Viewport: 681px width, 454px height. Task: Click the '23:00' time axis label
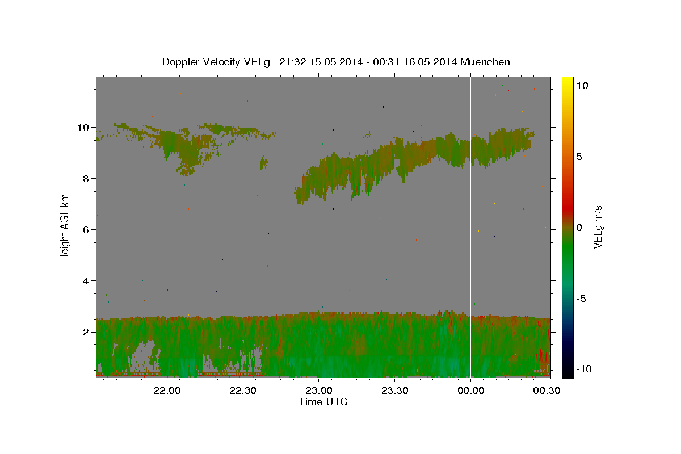pos(318,390)
